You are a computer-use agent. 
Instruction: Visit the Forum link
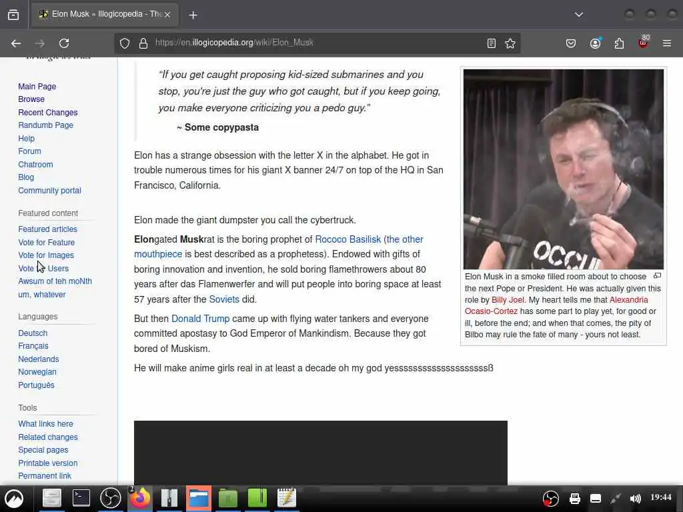(29, 151)
